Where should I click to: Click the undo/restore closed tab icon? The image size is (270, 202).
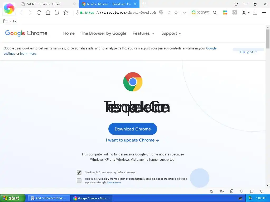pos(57,13)
